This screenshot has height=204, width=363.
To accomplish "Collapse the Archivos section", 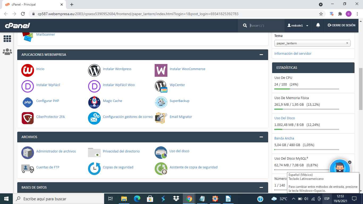I will [x=261, y=137].
